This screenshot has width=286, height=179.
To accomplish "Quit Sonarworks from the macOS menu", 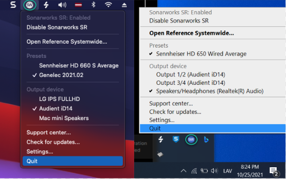I will pyautogui.click(x=73, y=161).
